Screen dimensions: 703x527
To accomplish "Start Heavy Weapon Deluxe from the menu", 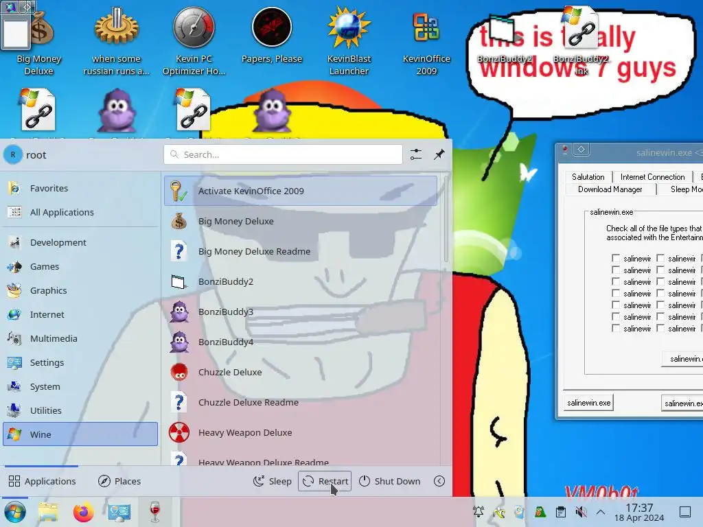I will coord(301,433).
